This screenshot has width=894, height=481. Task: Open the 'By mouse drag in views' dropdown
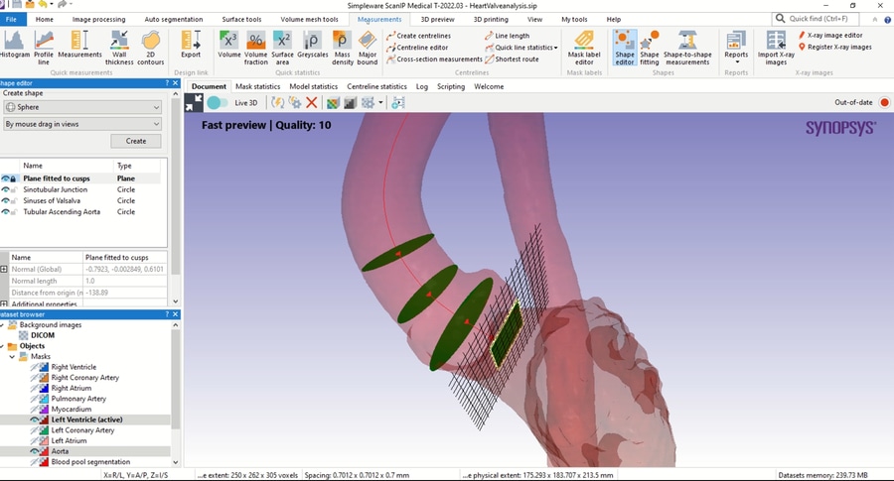pos(82,124)
